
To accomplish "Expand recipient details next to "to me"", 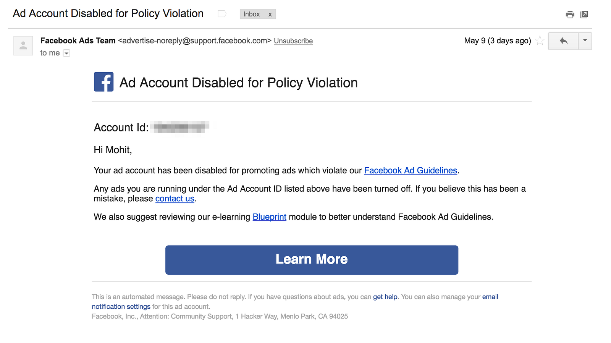I will click(x=66, y=53).
